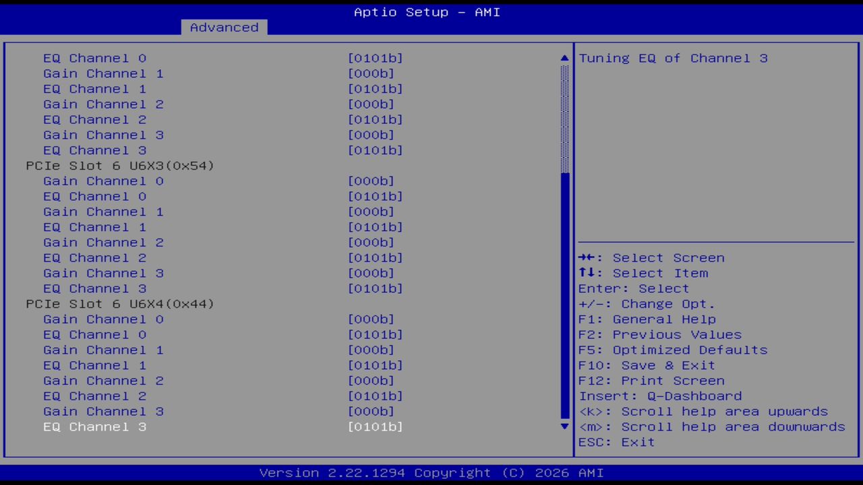Open Gain Channel 0 options under U6X3
This screenshot has width=863, height=485.
pos(103,181)
